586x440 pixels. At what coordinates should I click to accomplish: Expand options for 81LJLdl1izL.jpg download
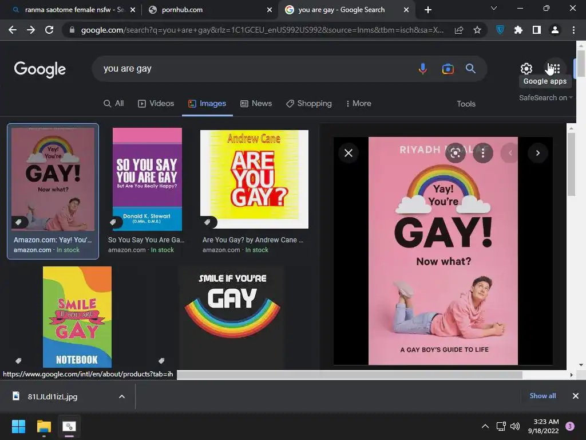click(122, 396)
